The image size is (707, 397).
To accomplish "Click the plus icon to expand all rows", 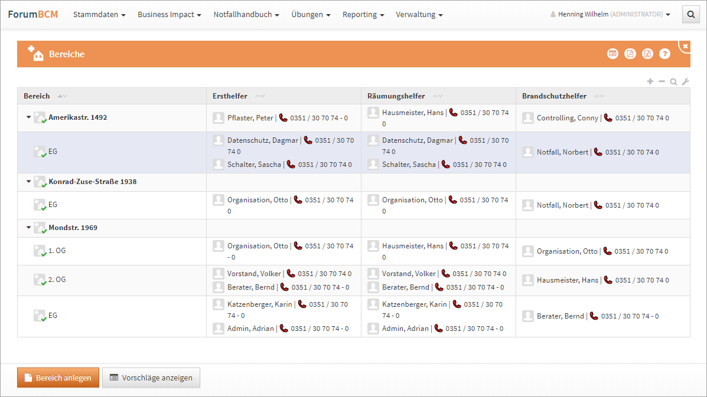I will pos(650,81).
